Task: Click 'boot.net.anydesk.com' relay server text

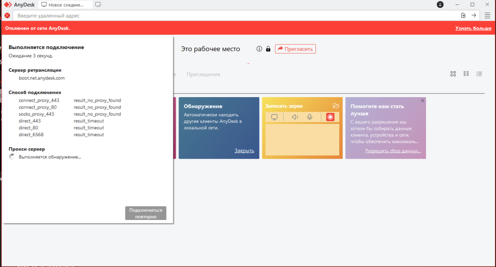Action: pos(42,78)
